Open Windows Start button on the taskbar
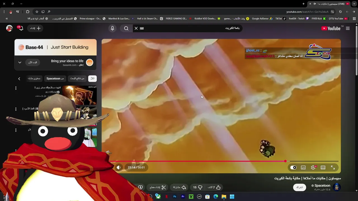 coord(232,197)
